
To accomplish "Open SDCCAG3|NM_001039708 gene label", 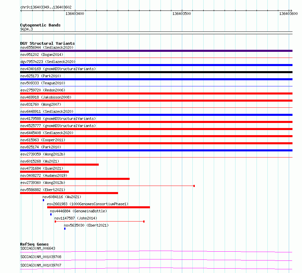I will [41, 257].
